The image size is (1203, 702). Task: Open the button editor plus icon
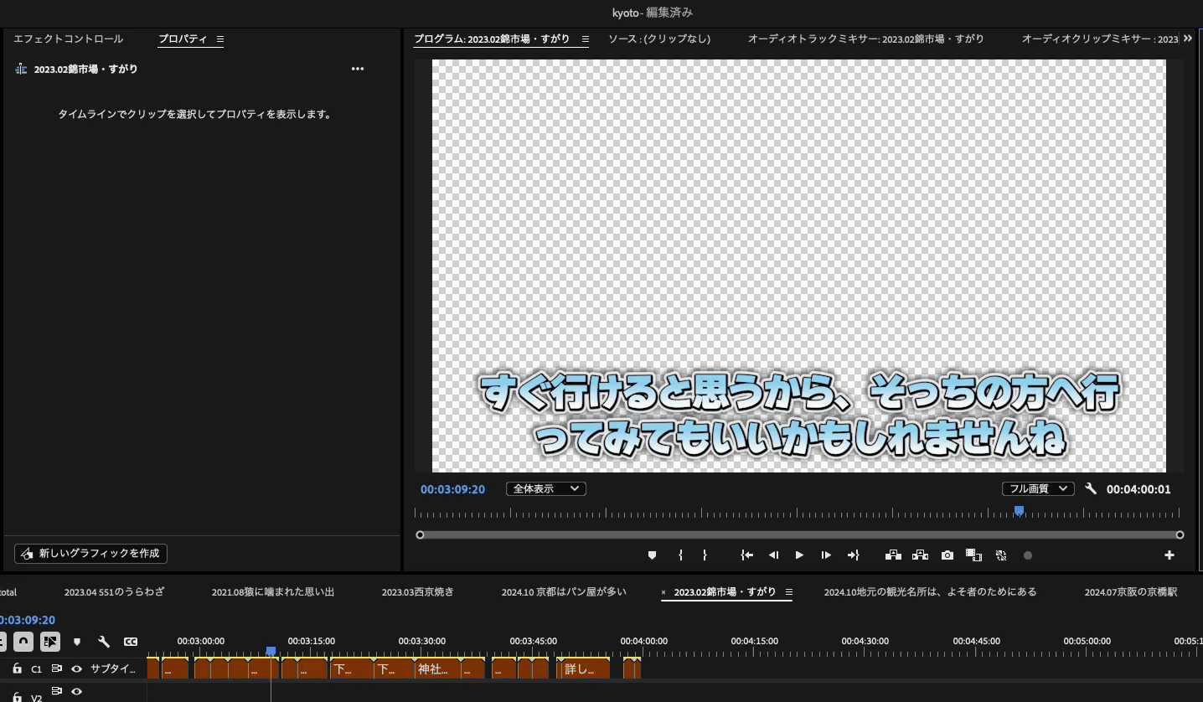coord(1169,555)
